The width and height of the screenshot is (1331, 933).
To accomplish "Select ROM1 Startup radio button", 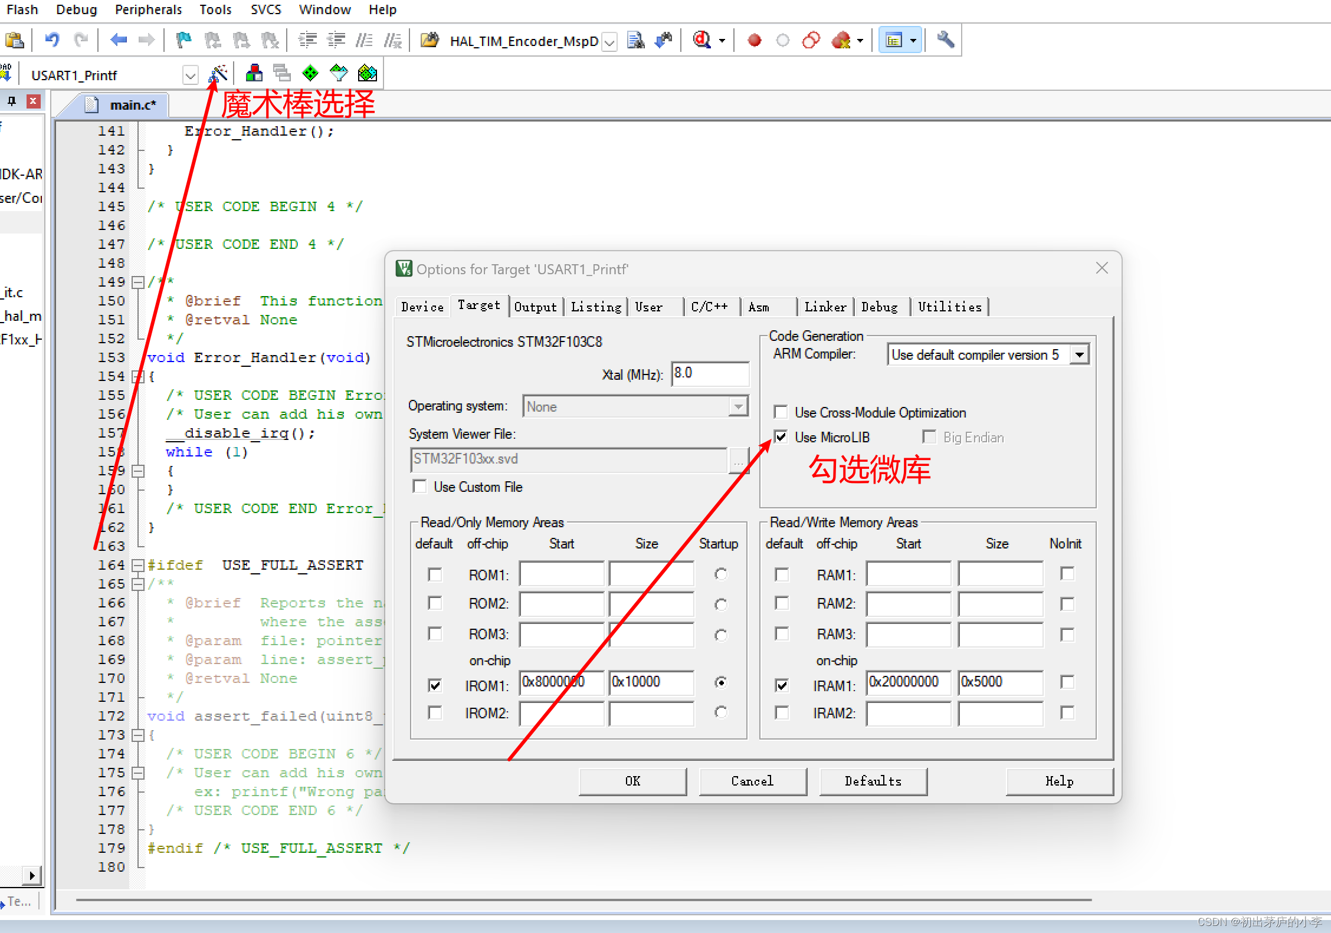I will (x=720, y=574).
